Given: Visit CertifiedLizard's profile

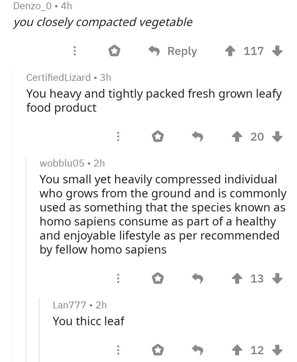Looking at the screenshot, I should [x=58, y=77].
